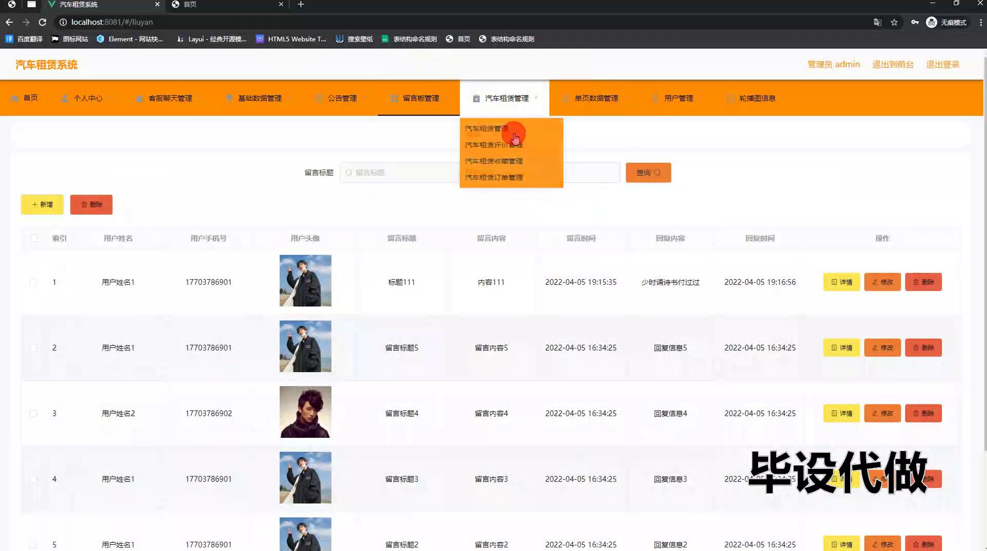Go back using the browser back arrow
The width and height of the screenshot is (987, 551).
(9, 22)
